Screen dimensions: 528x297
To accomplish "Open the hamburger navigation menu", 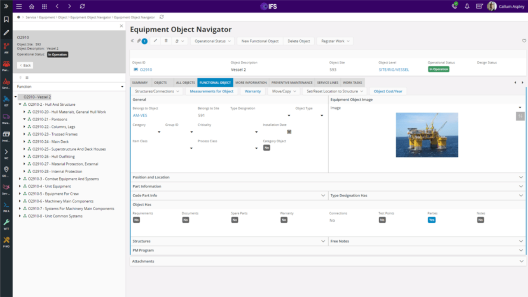I will 19,6.
